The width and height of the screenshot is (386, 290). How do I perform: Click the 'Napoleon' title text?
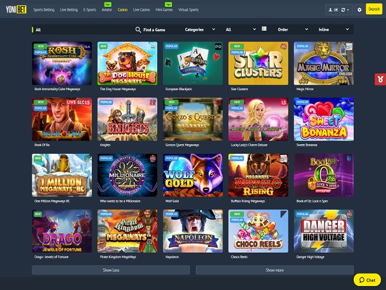tap(172, 257)
